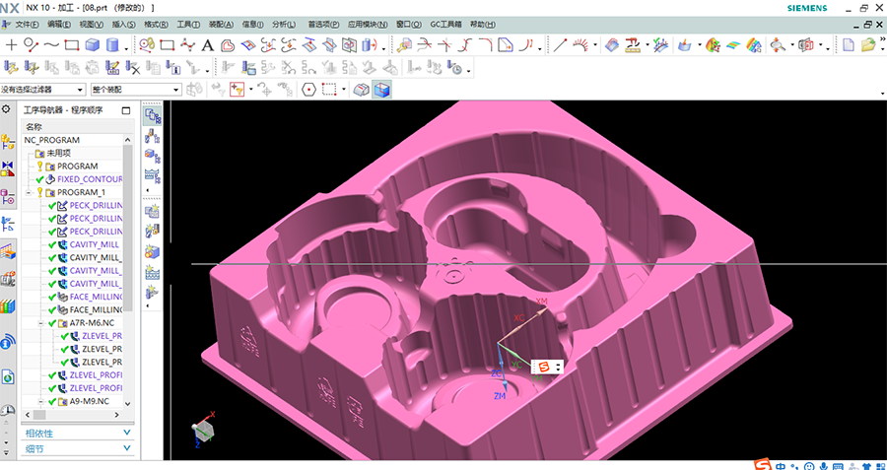Click the Sogou input method tray icon

click(761, 463)
